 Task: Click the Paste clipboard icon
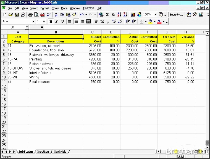[68, 15]
